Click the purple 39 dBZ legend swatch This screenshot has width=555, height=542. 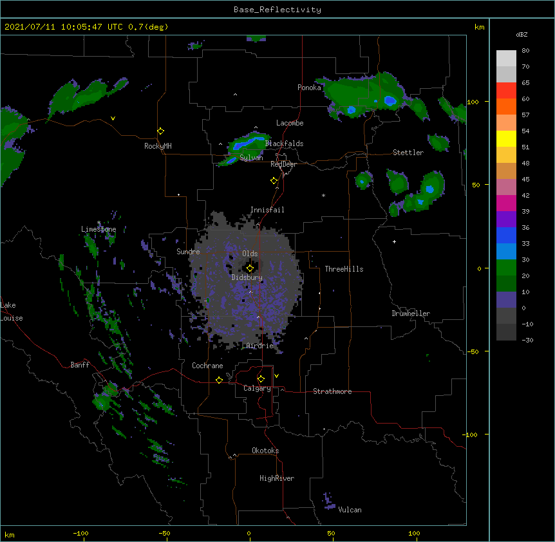pyautogui.click(x=506, y=220)
